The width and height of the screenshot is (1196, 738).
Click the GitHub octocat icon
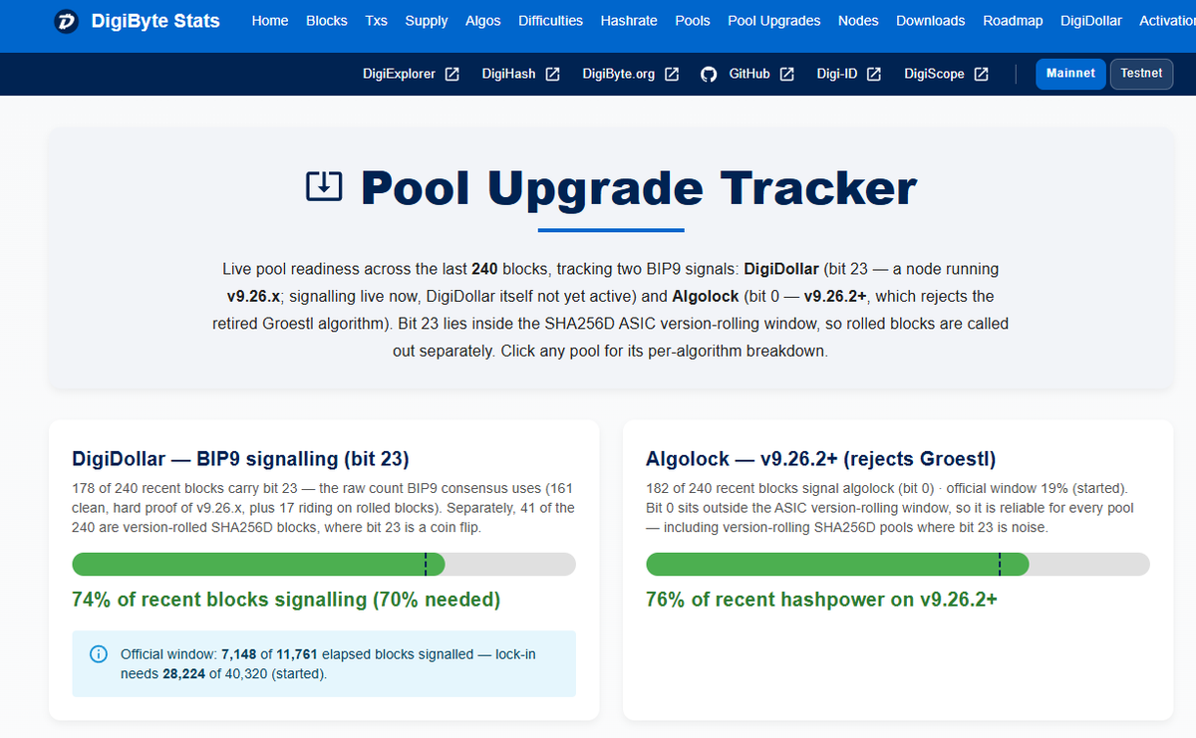tap(709, 74)
